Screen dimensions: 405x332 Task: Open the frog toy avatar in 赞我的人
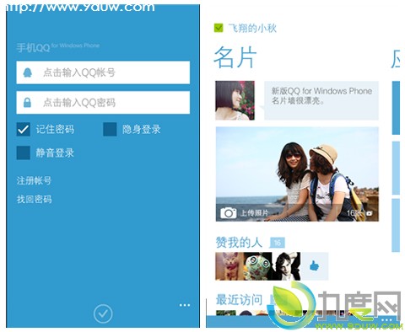coord(258,266)
